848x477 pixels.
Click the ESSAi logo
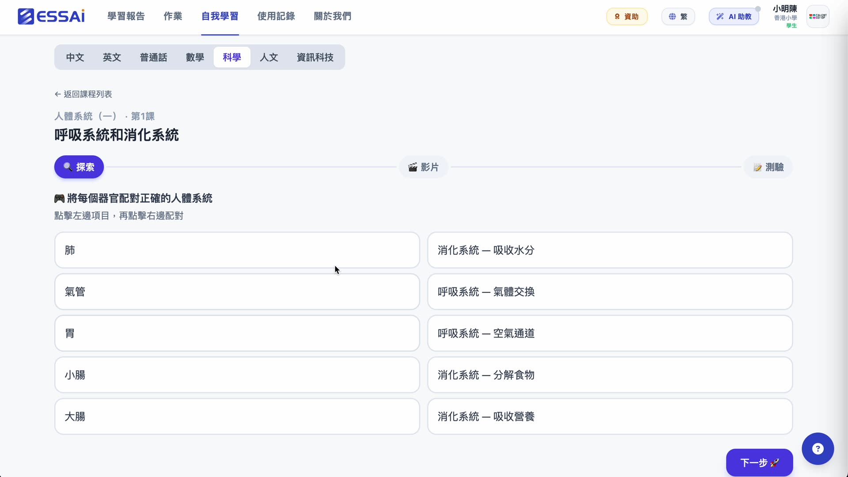pos(50,16)
